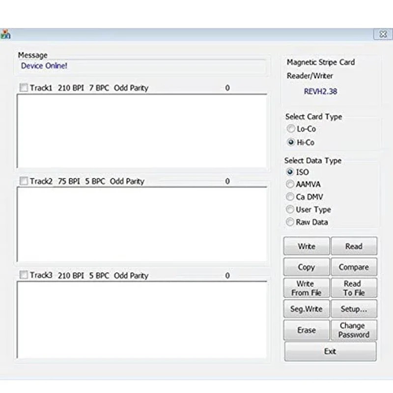Click the Erase button
The image size is (393, 393).
pos(306,330)
